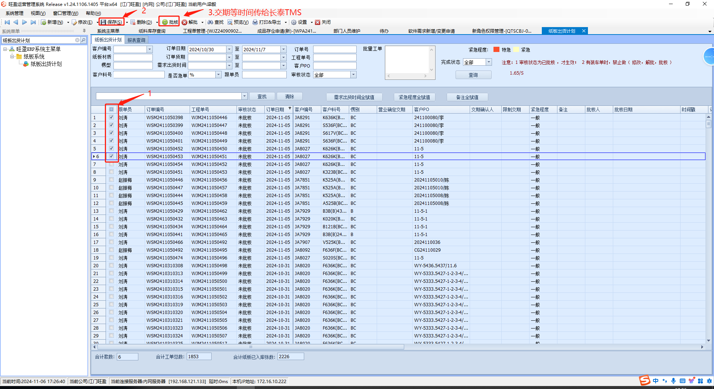The width and height of the screenshot is (714, 389).
Task: Click the red 特急 urgency color swatch
Action: tap(496, 49)
